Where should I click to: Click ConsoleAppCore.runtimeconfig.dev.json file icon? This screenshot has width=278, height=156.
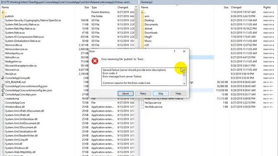3,90
